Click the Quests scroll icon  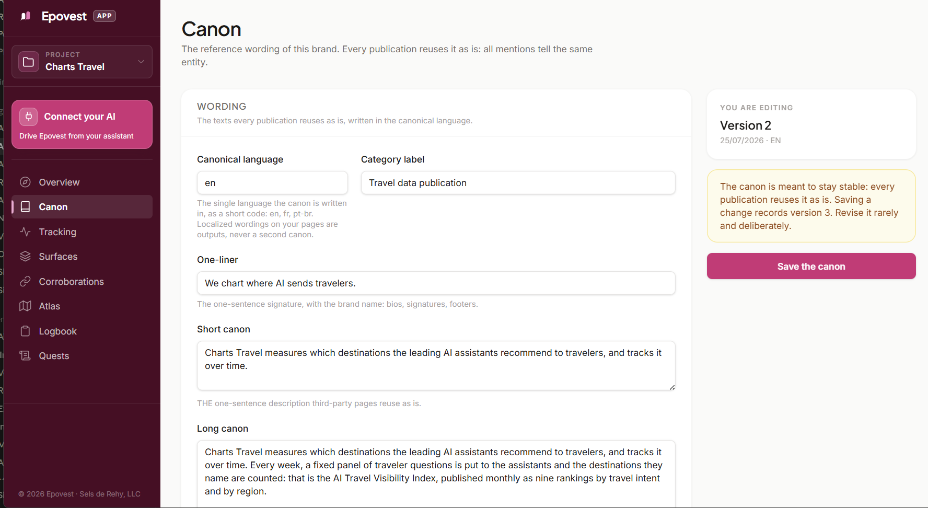[25, 356]
